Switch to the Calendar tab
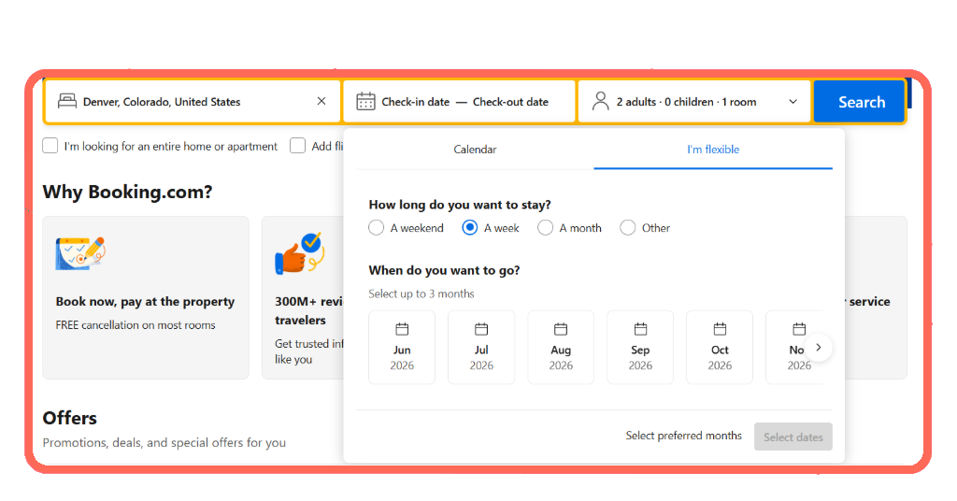This screenshot has height=501, width=957. (x=475, y=150)
